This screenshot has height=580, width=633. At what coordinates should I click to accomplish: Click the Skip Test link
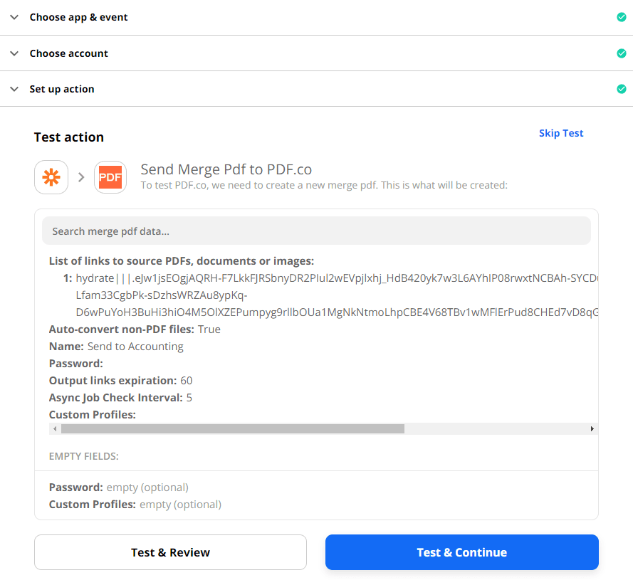click(561, 133)
